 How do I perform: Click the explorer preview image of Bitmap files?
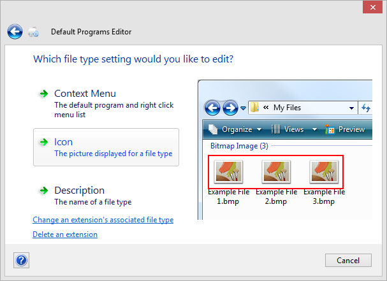(285, 150)
